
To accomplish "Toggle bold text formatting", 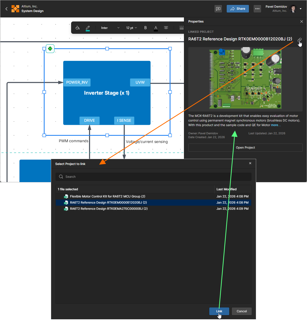I will click(146, 28).
